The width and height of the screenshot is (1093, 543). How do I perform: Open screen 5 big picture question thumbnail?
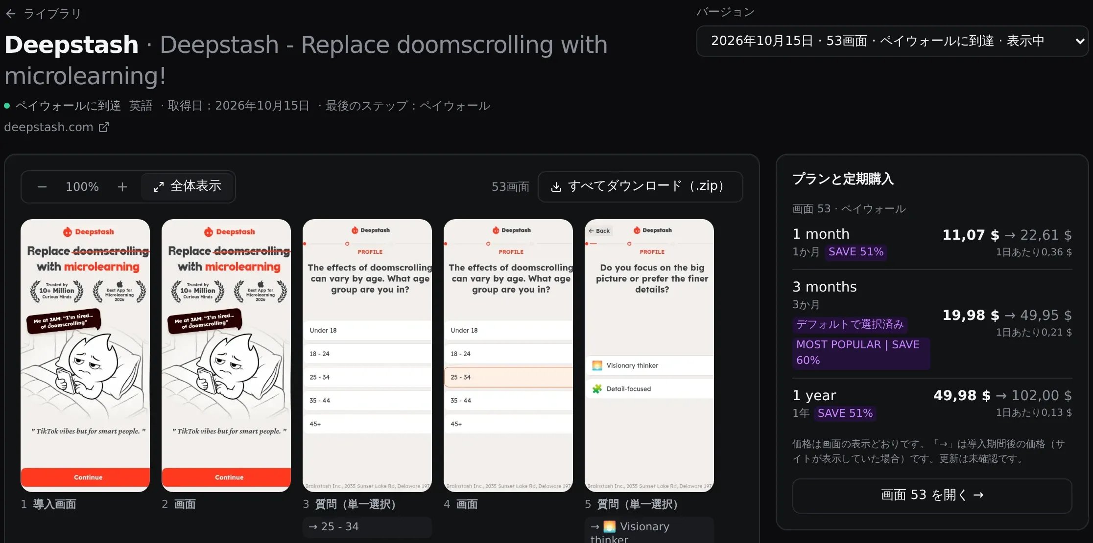click(x=649, y=355)
